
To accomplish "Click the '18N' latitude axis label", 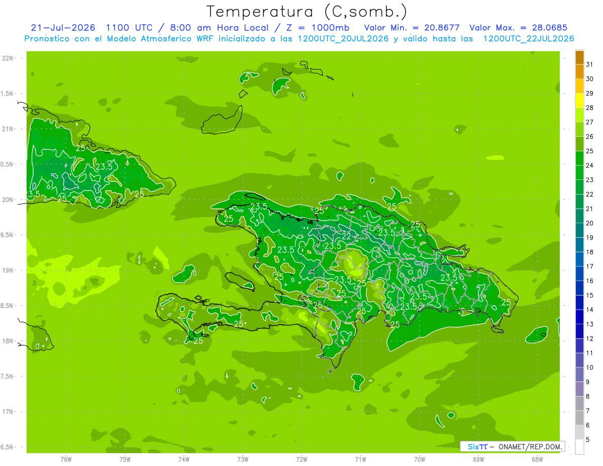I will pyautogui.click(x=8, y=341).
